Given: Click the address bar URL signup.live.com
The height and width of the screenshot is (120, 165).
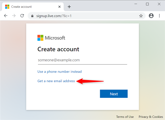Looking at the screenshot, I should [x=54, y=16].
